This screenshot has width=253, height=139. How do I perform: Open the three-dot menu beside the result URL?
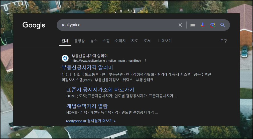pos(145,61)
